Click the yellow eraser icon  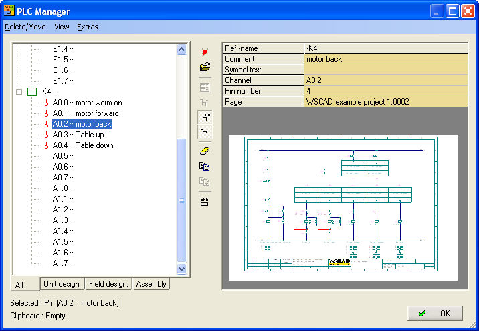pos(205,151)
